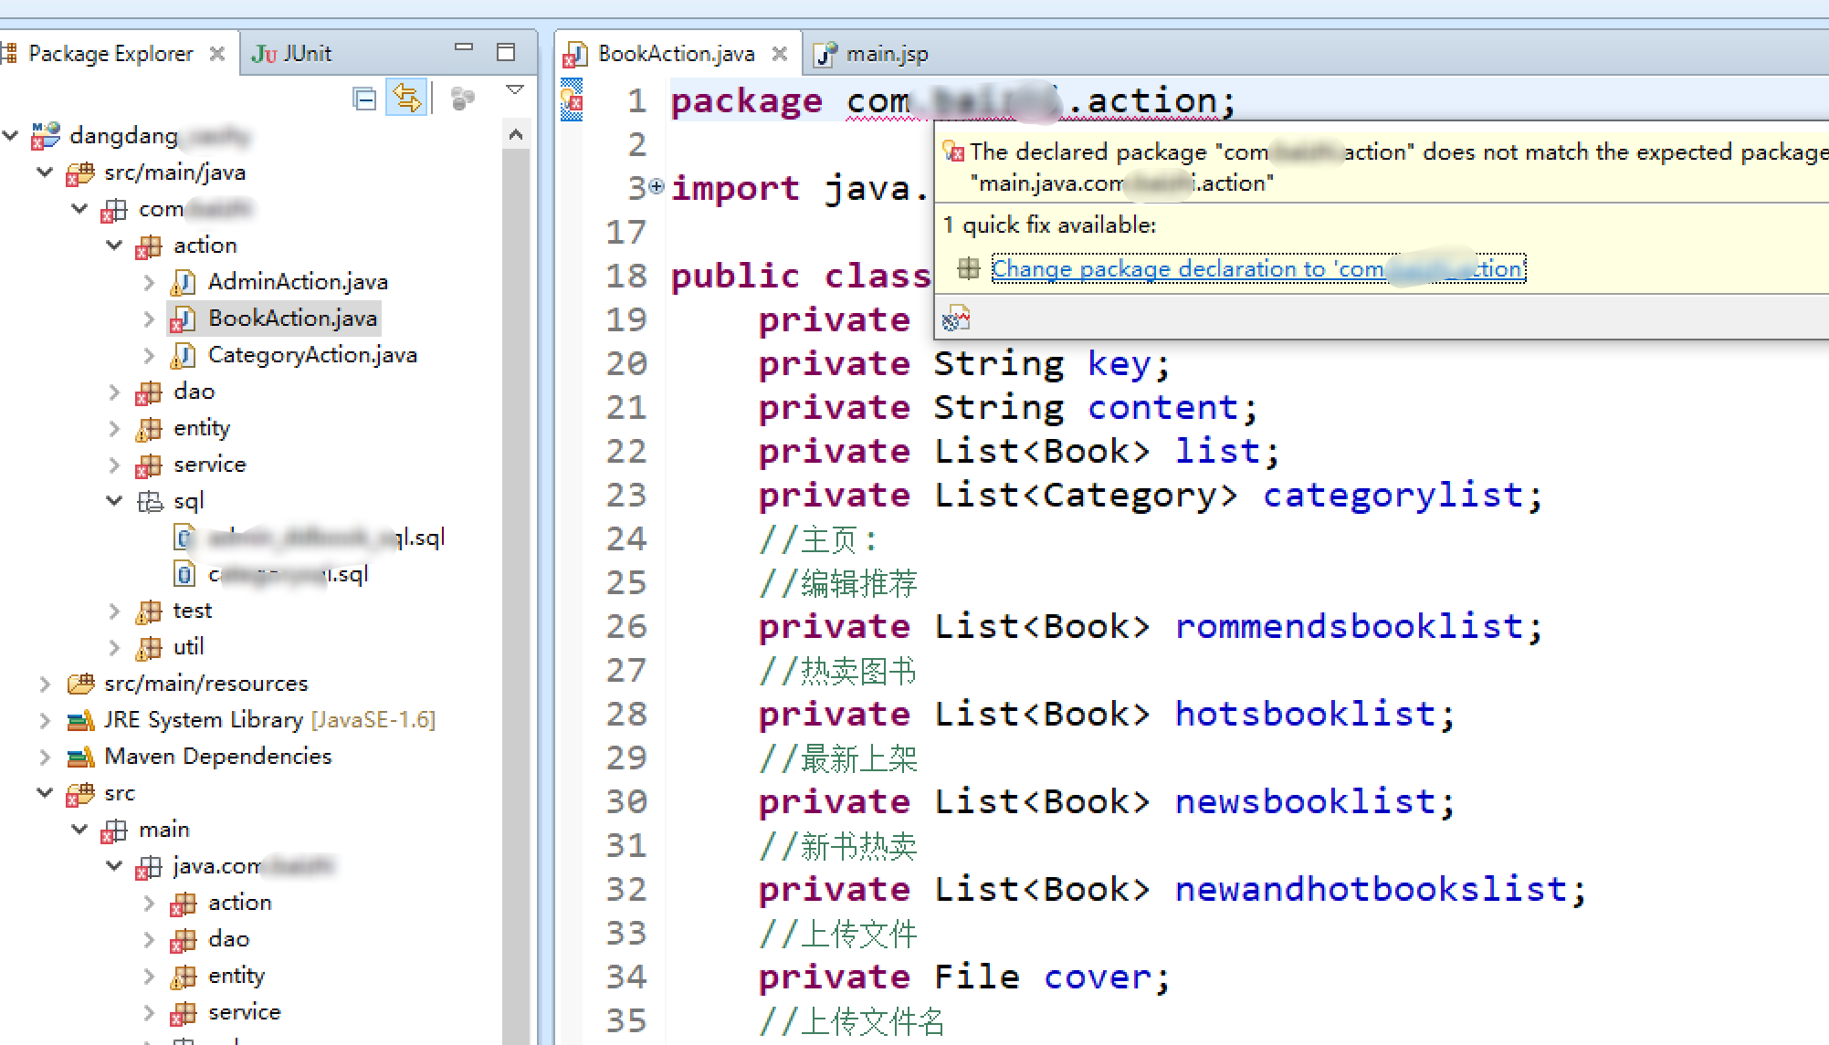
Task: Click the Focus on Active Task icon
Action: click(x=463, y=99)
